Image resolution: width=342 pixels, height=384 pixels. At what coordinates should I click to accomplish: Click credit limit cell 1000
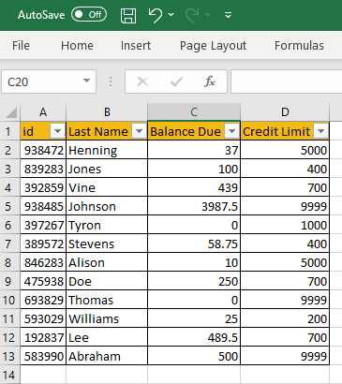(285, 225)
